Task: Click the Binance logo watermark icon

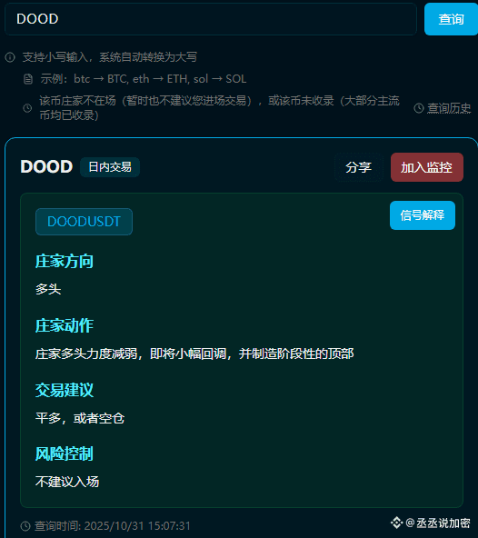Action: [397, 523]
